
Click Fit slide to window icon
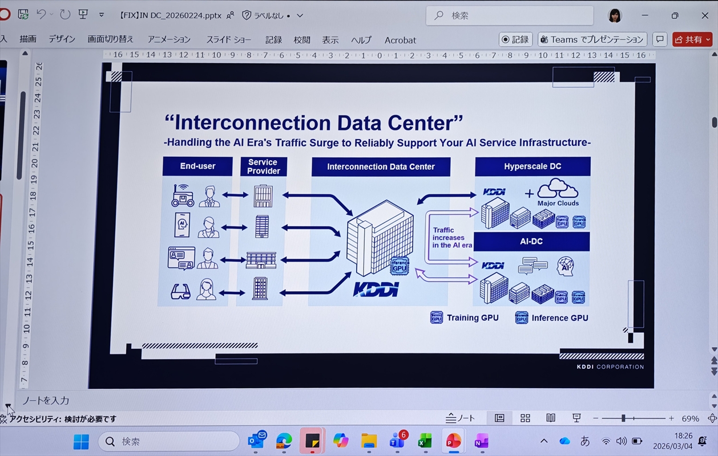tap(712, 418)
